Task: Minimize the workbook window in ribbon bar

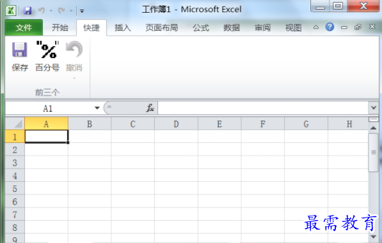Action: click(344, 27)
